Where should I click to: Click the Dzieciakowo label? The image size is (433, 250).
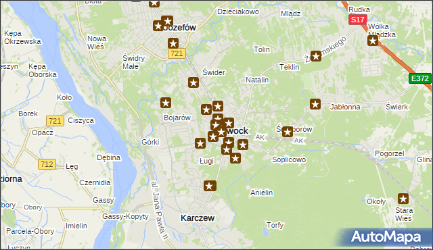click(238, 12)
